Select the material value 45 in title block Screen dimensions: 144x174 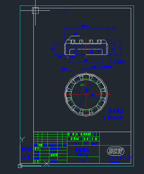pos(83,161)
